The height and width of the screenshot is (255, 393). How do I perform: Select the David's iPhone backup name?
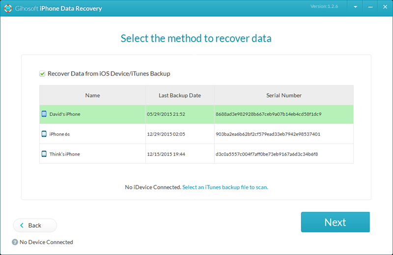[65, 114]
